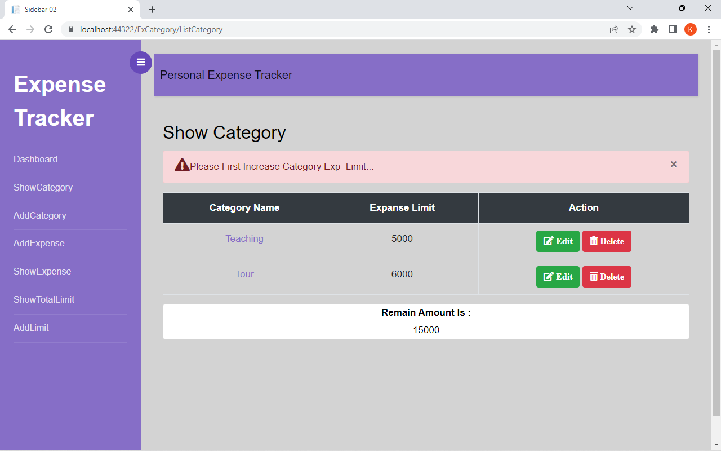This screenshot has height=451, width=721.
Task: Open AddCategory sidebar item
Action: [x=40, y=215]
